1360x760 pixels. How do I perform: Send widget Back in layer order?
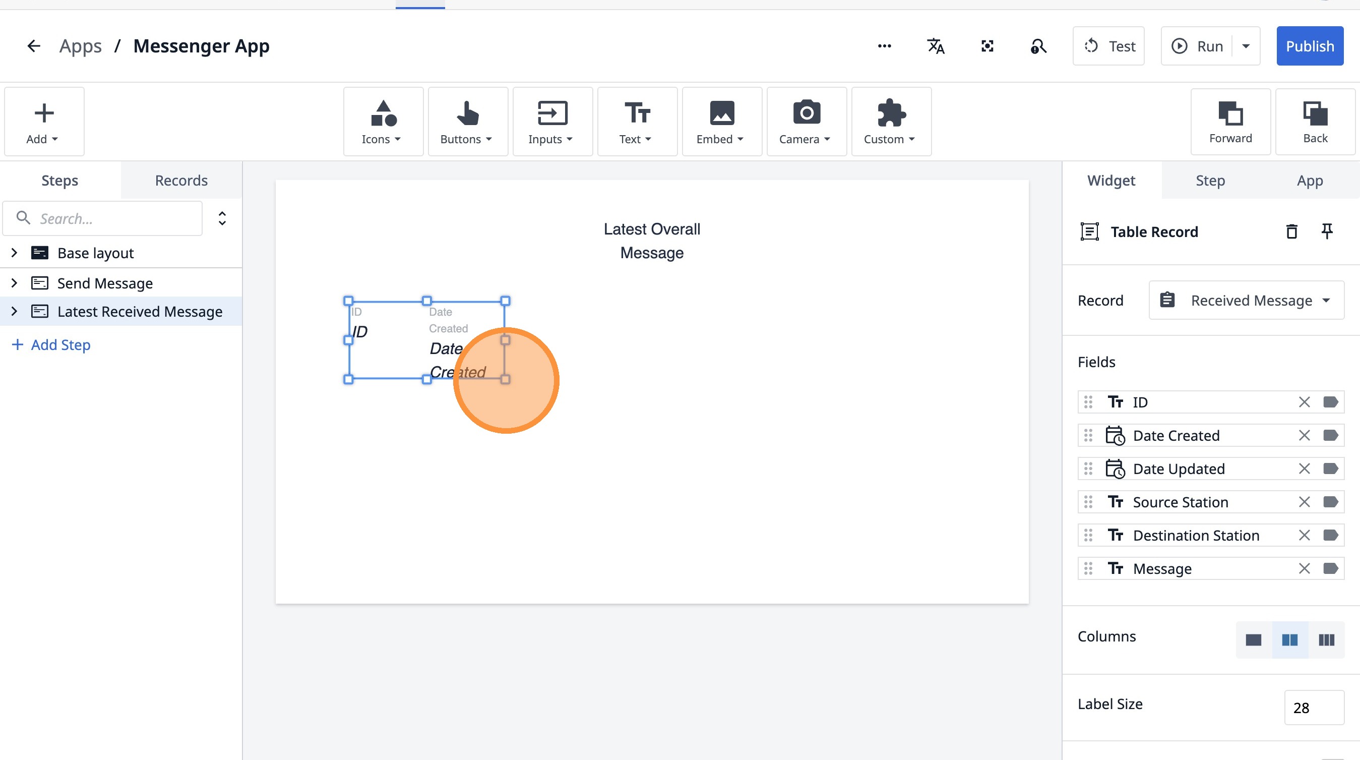pos(1315,122)
